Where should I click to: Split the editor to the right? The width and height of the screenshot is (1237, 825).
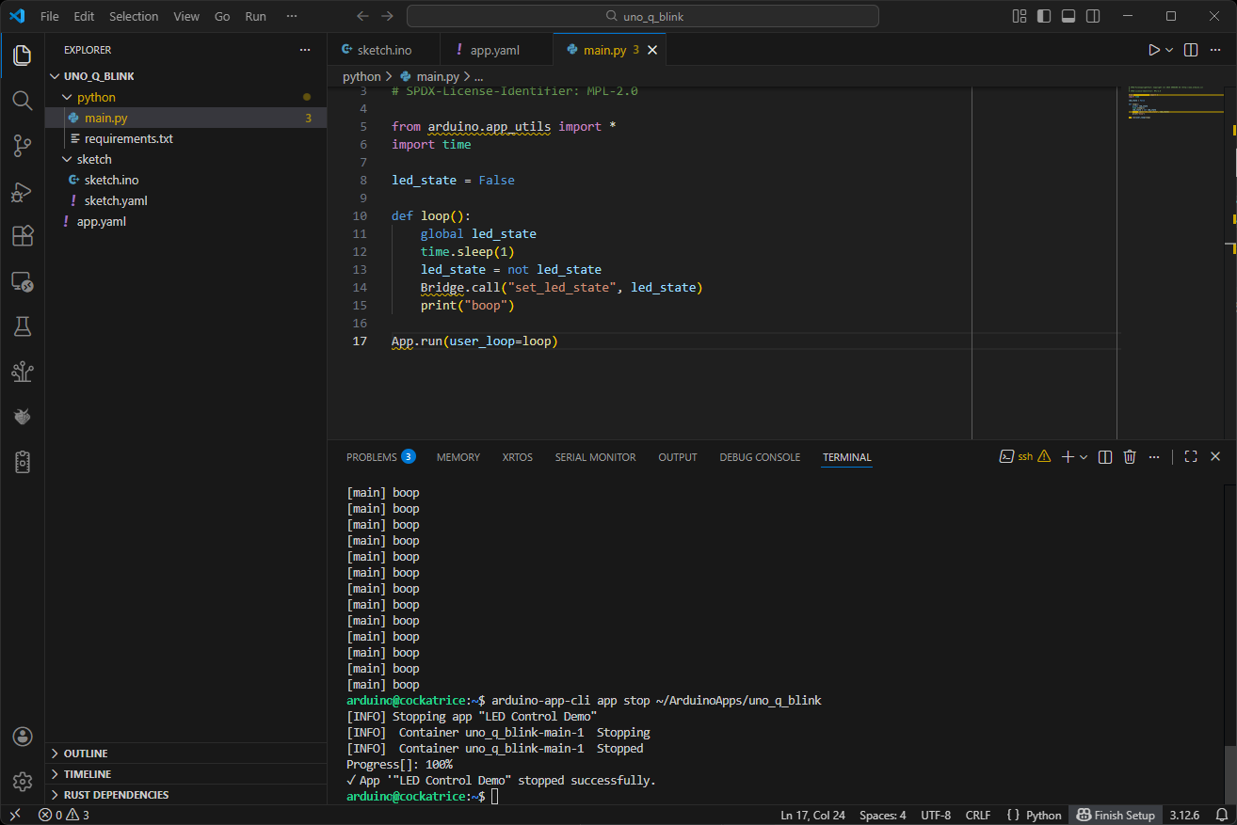click(1191, 50)
